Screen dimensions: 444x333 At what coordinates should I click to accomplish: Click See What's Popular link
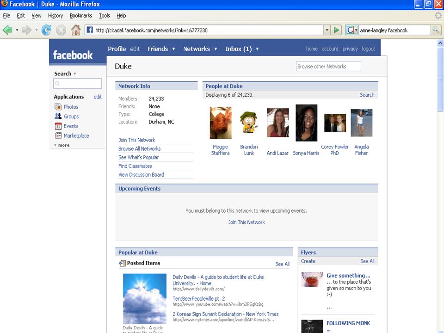pos(138,157)
